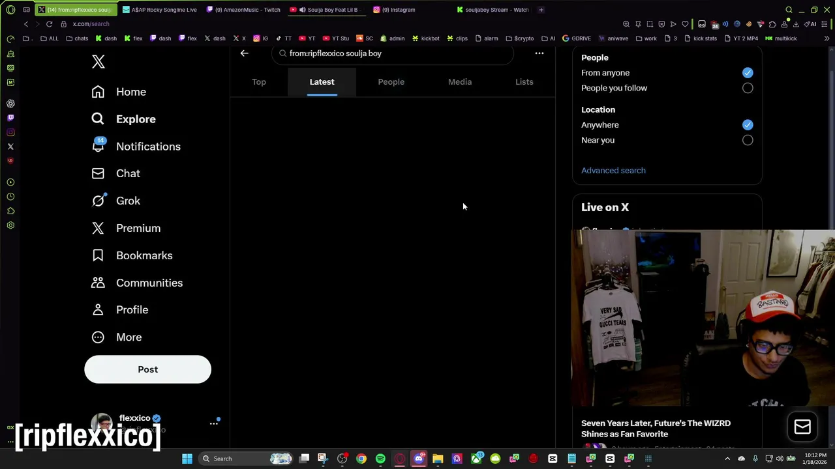This screenshot has width=835, height=469.
Task: Select Near you location radio option
Action: (748, 140)
